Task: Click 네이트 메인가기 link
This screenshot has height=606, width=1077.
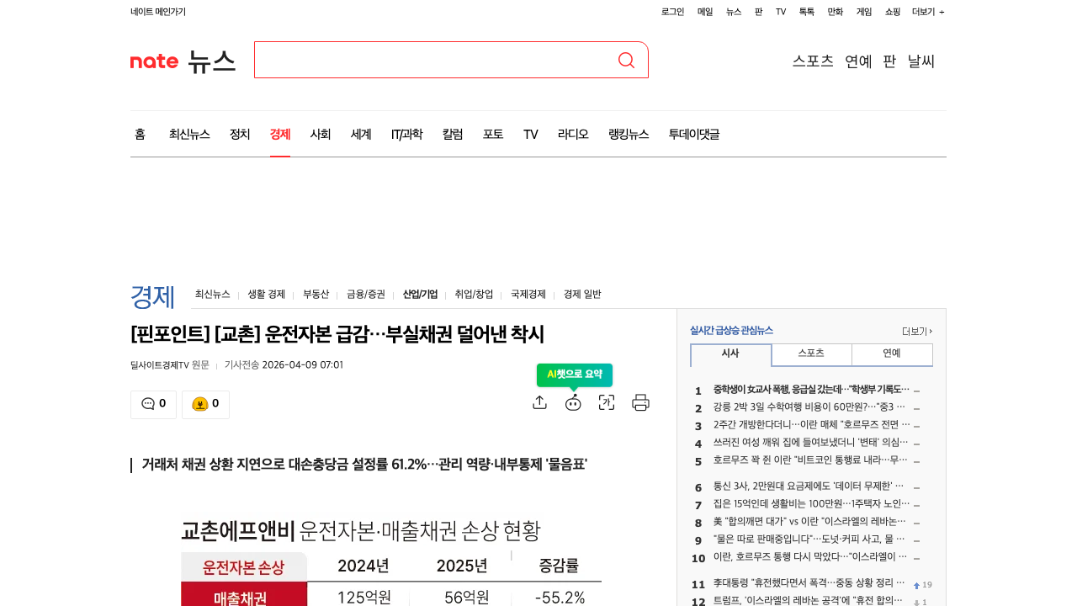Action: pyautogui.click(x=158, y=12)
